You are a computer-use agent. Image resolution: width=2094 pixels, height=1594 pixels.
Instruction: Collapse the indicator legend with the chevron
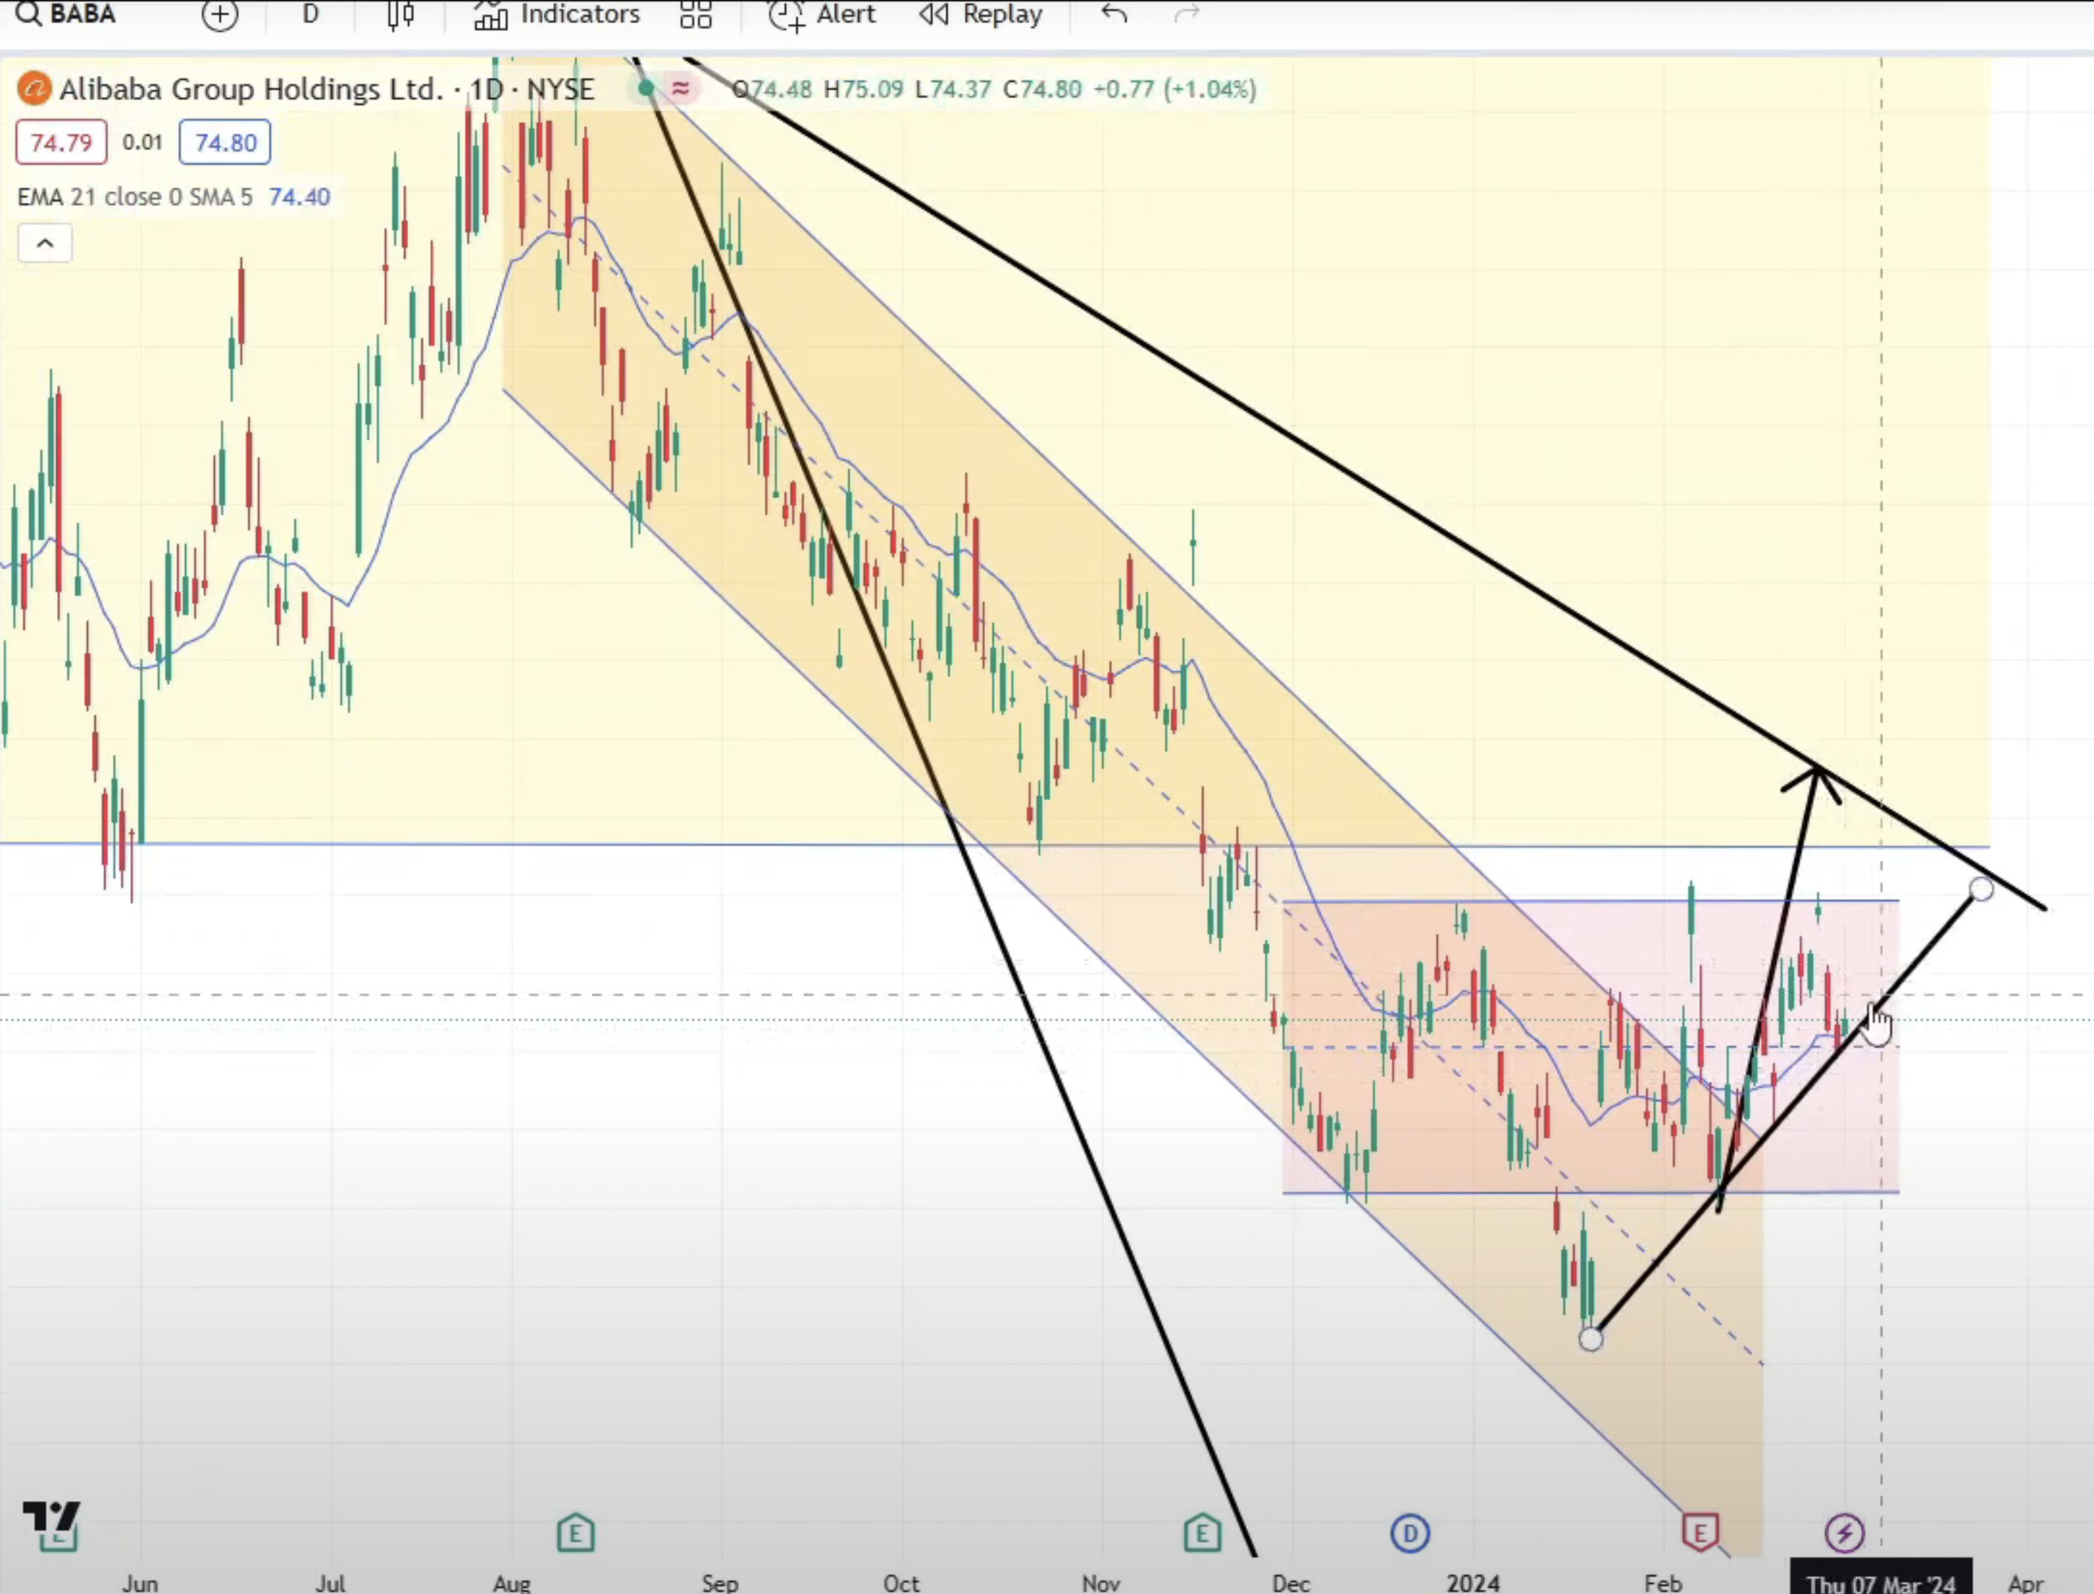[x=45, y=244]
